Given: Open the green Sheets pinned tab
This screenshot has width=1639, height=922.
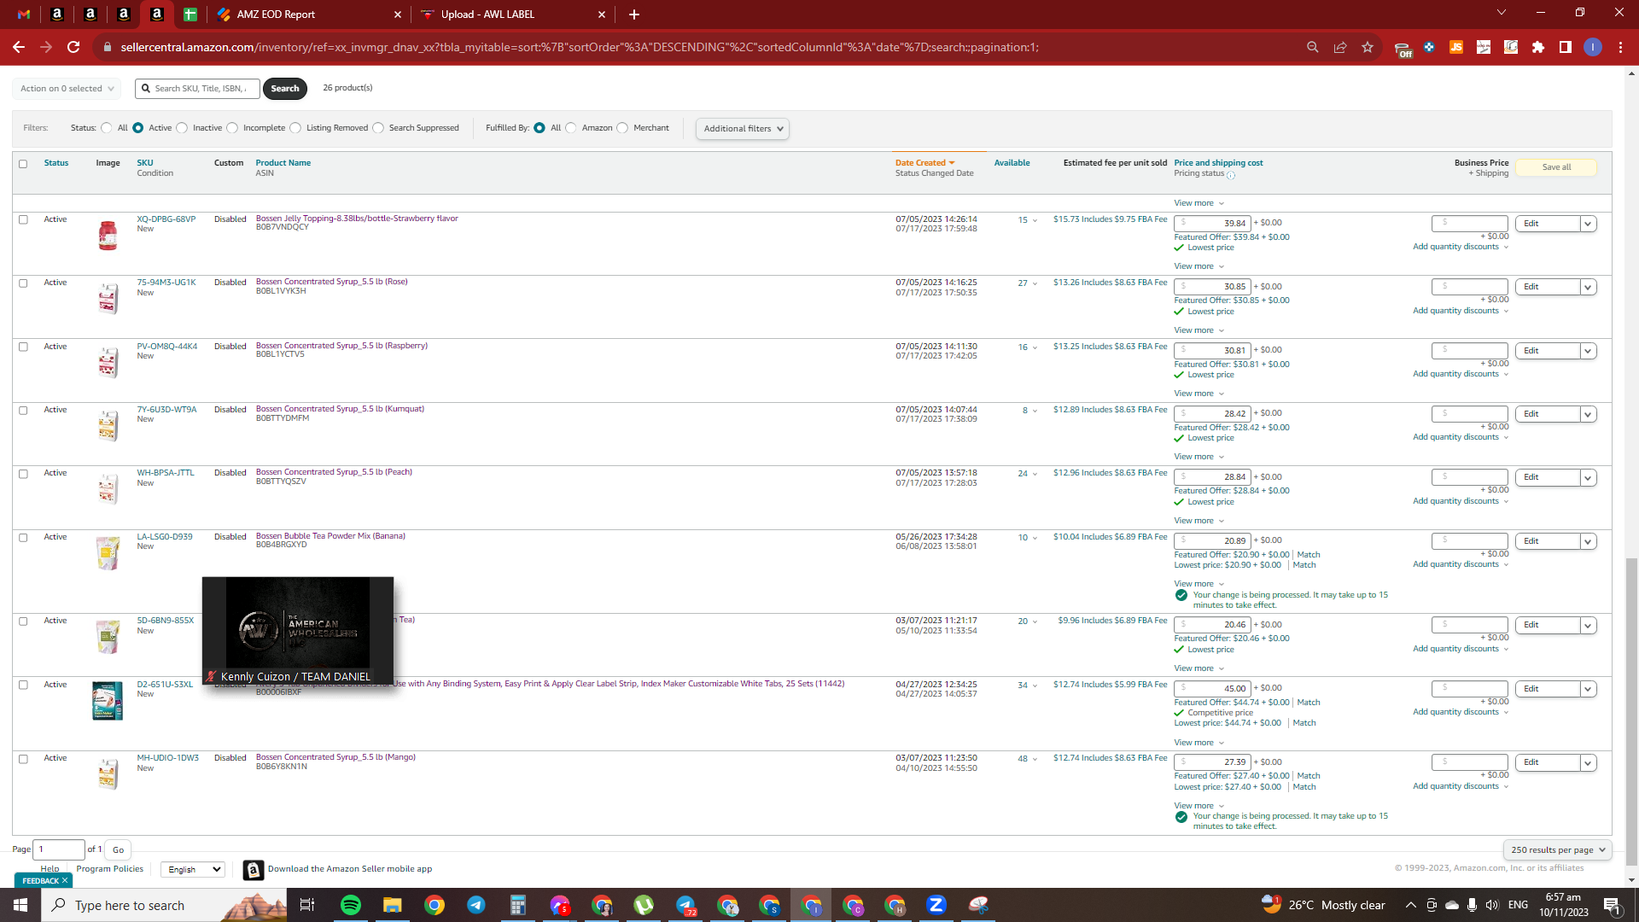Looking at the screenshot, I should coord(190,15).
